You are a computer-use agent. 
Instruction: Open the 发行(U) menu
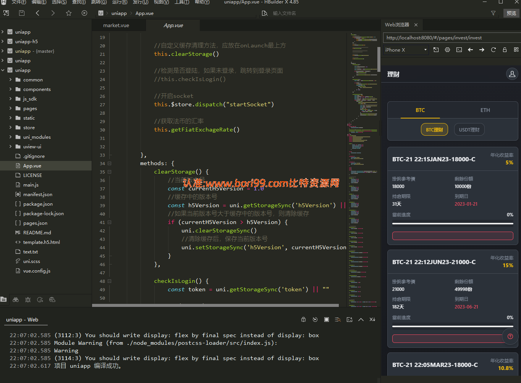tap(140, 2)
